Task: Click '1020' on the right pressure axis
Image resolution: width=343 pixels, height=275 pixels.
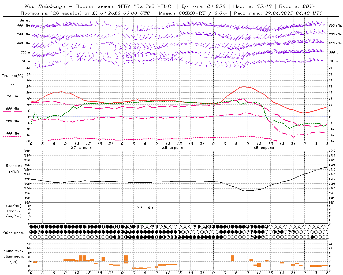Action: [x=332, y=170]
